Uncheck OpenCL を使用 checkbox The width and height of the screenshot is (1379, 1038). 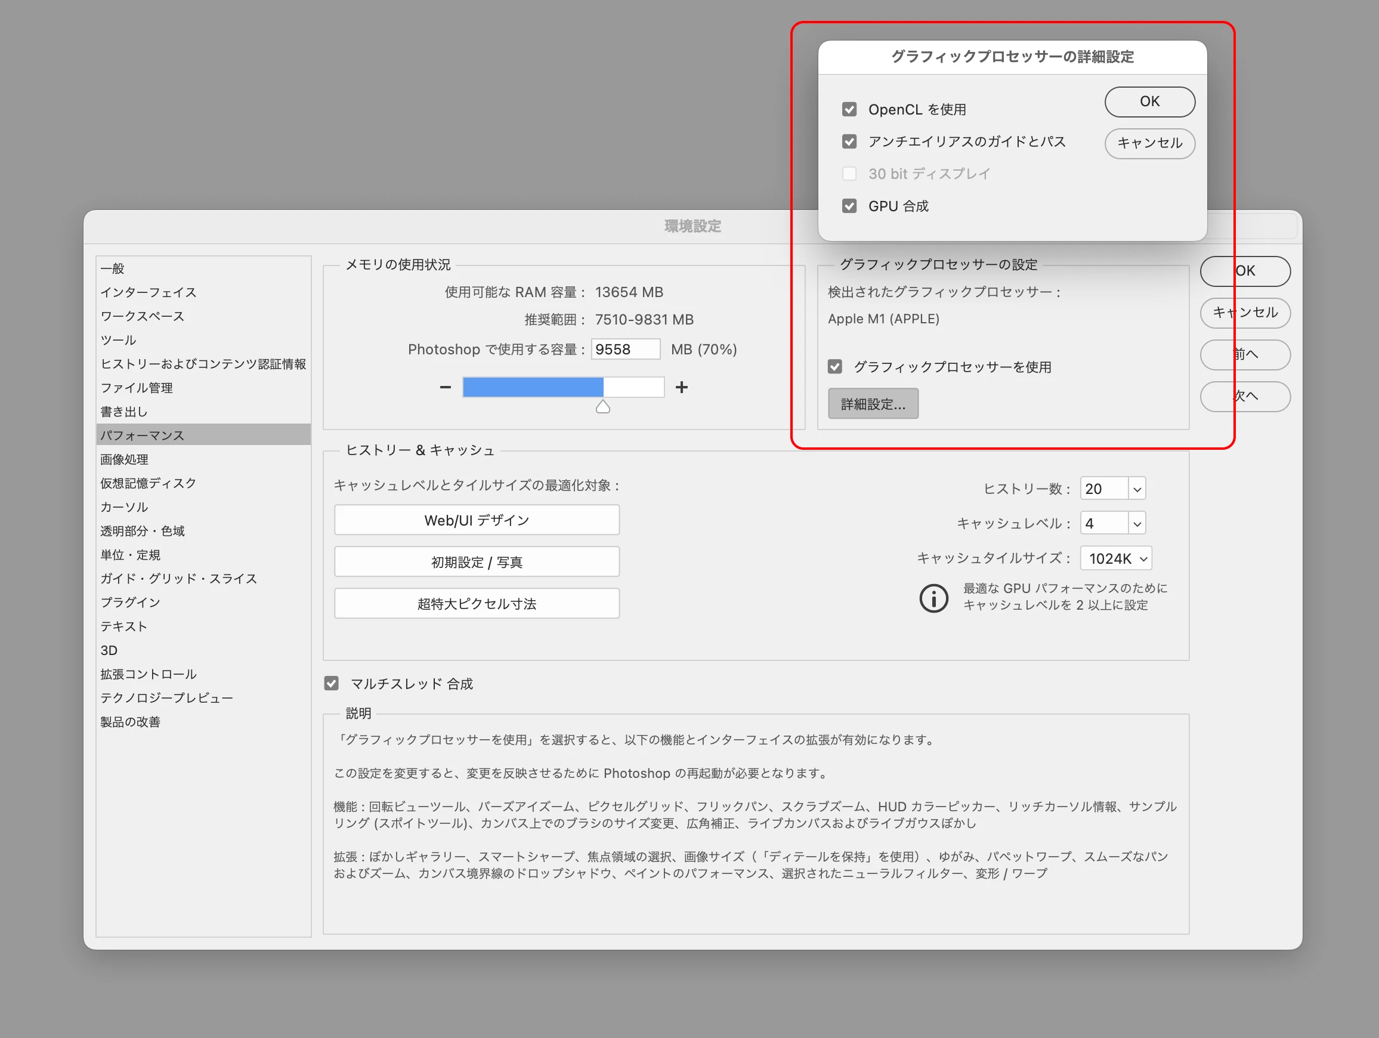849,110
